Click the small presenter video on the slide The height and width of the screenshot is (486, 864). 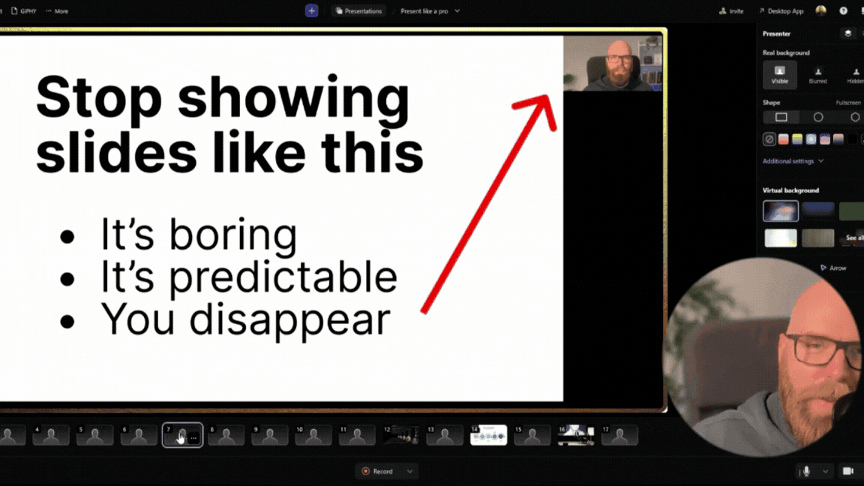613,63
